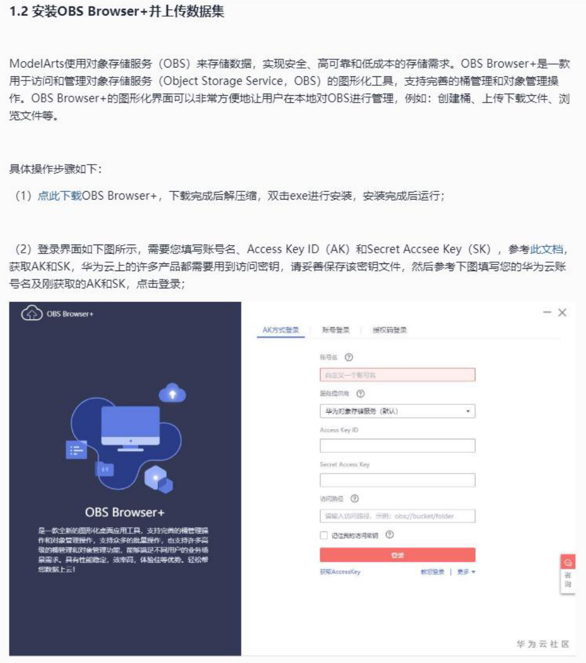
Task: Select the 授权码登录 tab
Action: coord(389,330)
